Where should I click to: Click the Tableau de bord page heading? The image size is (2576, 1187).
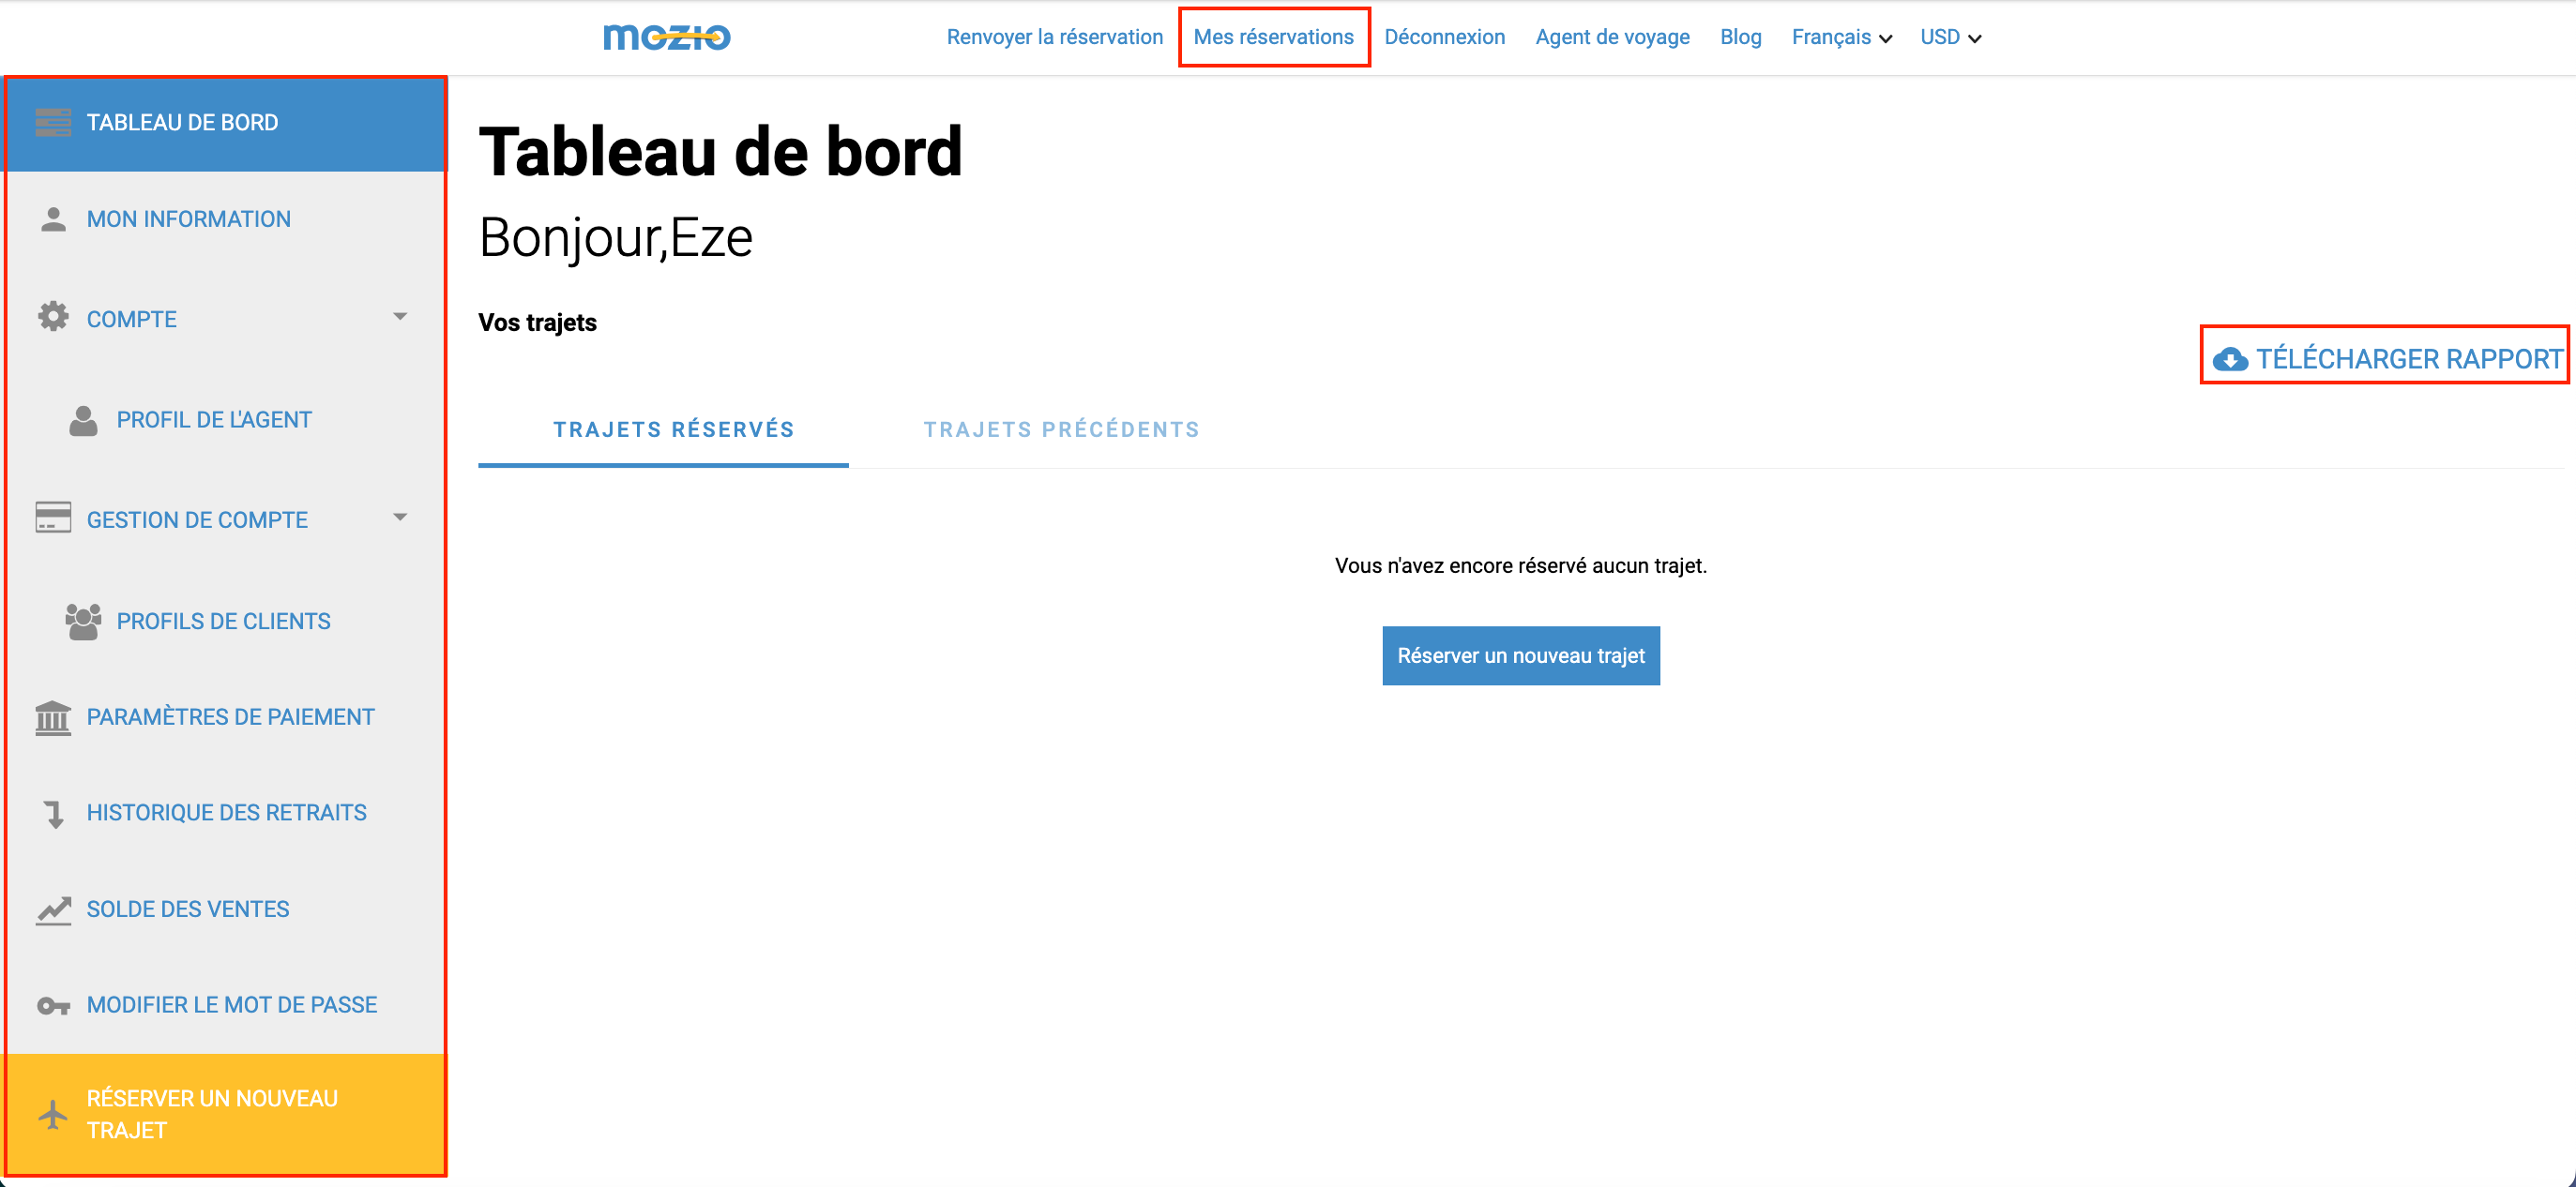[x=720, y=152]
